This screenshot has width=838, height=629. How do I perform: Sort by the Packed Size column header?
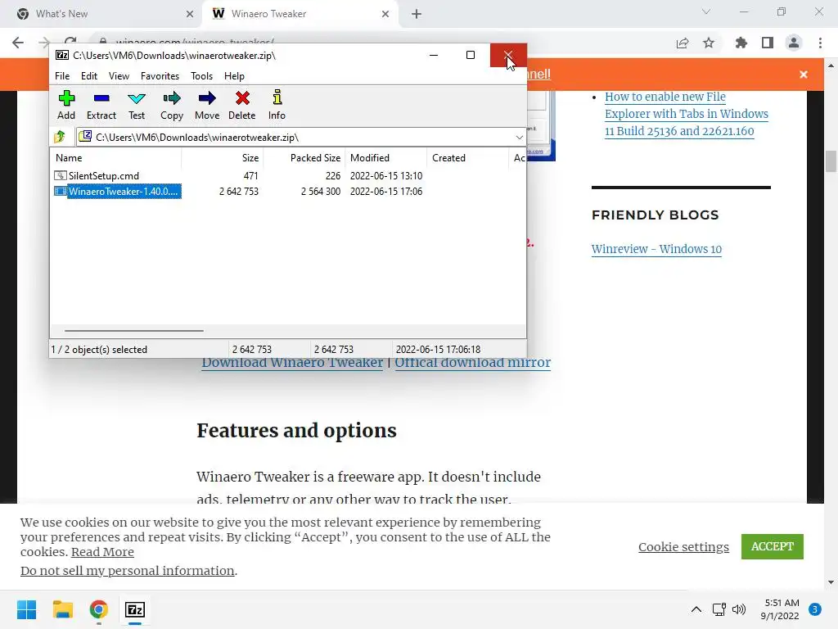(304, 158)
